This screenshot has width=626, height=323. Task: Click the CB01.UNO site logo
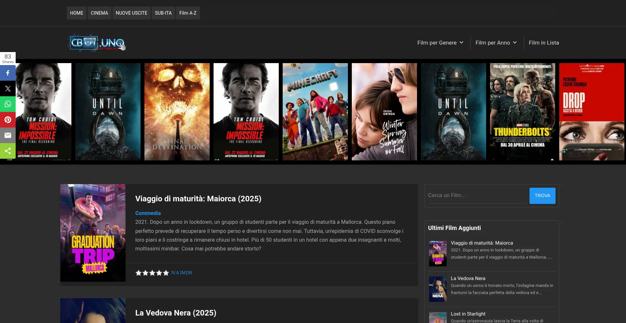pyautogui.click(x=97, y=43)
